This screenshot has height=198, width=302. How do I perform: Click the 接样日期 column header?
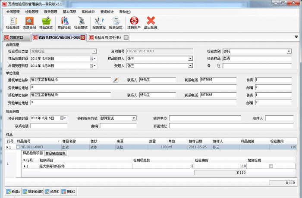199,141
